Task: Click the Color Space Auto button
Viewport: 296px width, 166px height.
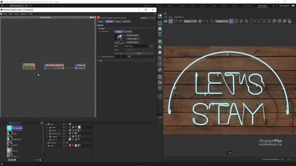Action: pyautogui.click(x=139, y=53)
